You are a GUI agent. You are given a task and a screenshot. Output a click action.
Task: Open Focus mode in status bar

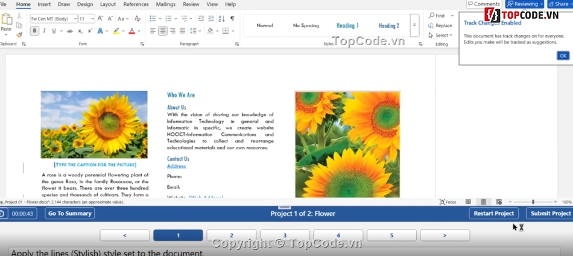click(448, 202)
